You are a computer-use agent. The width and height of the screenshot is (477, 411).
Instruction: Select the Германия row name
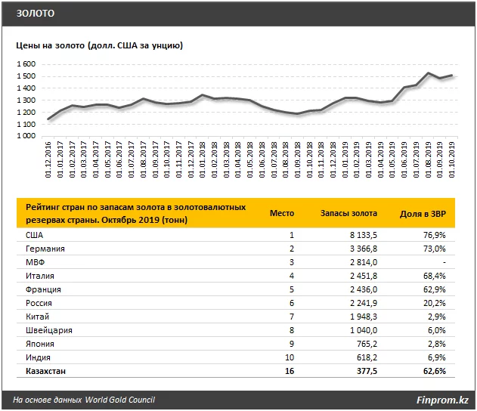[x=45, y=249]
